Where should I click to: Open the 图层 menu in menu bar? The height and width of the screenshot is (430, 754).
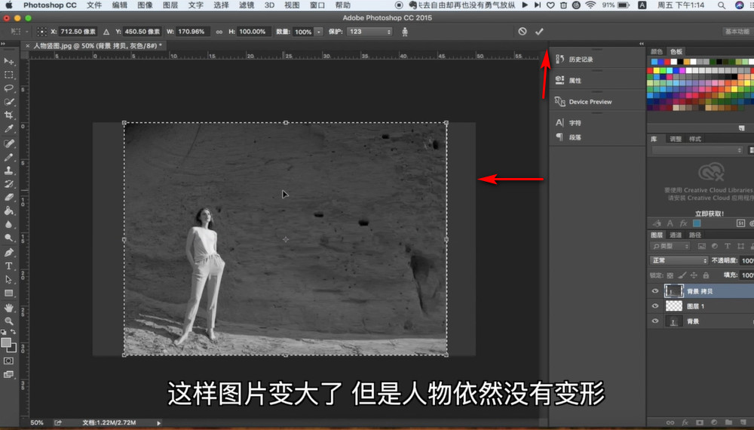click(170, 5)
